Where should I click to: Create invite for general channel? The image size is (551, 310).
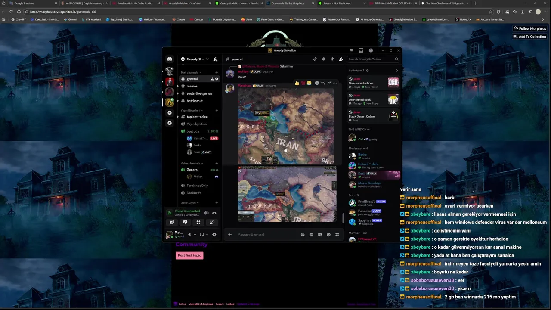[212, 79]
